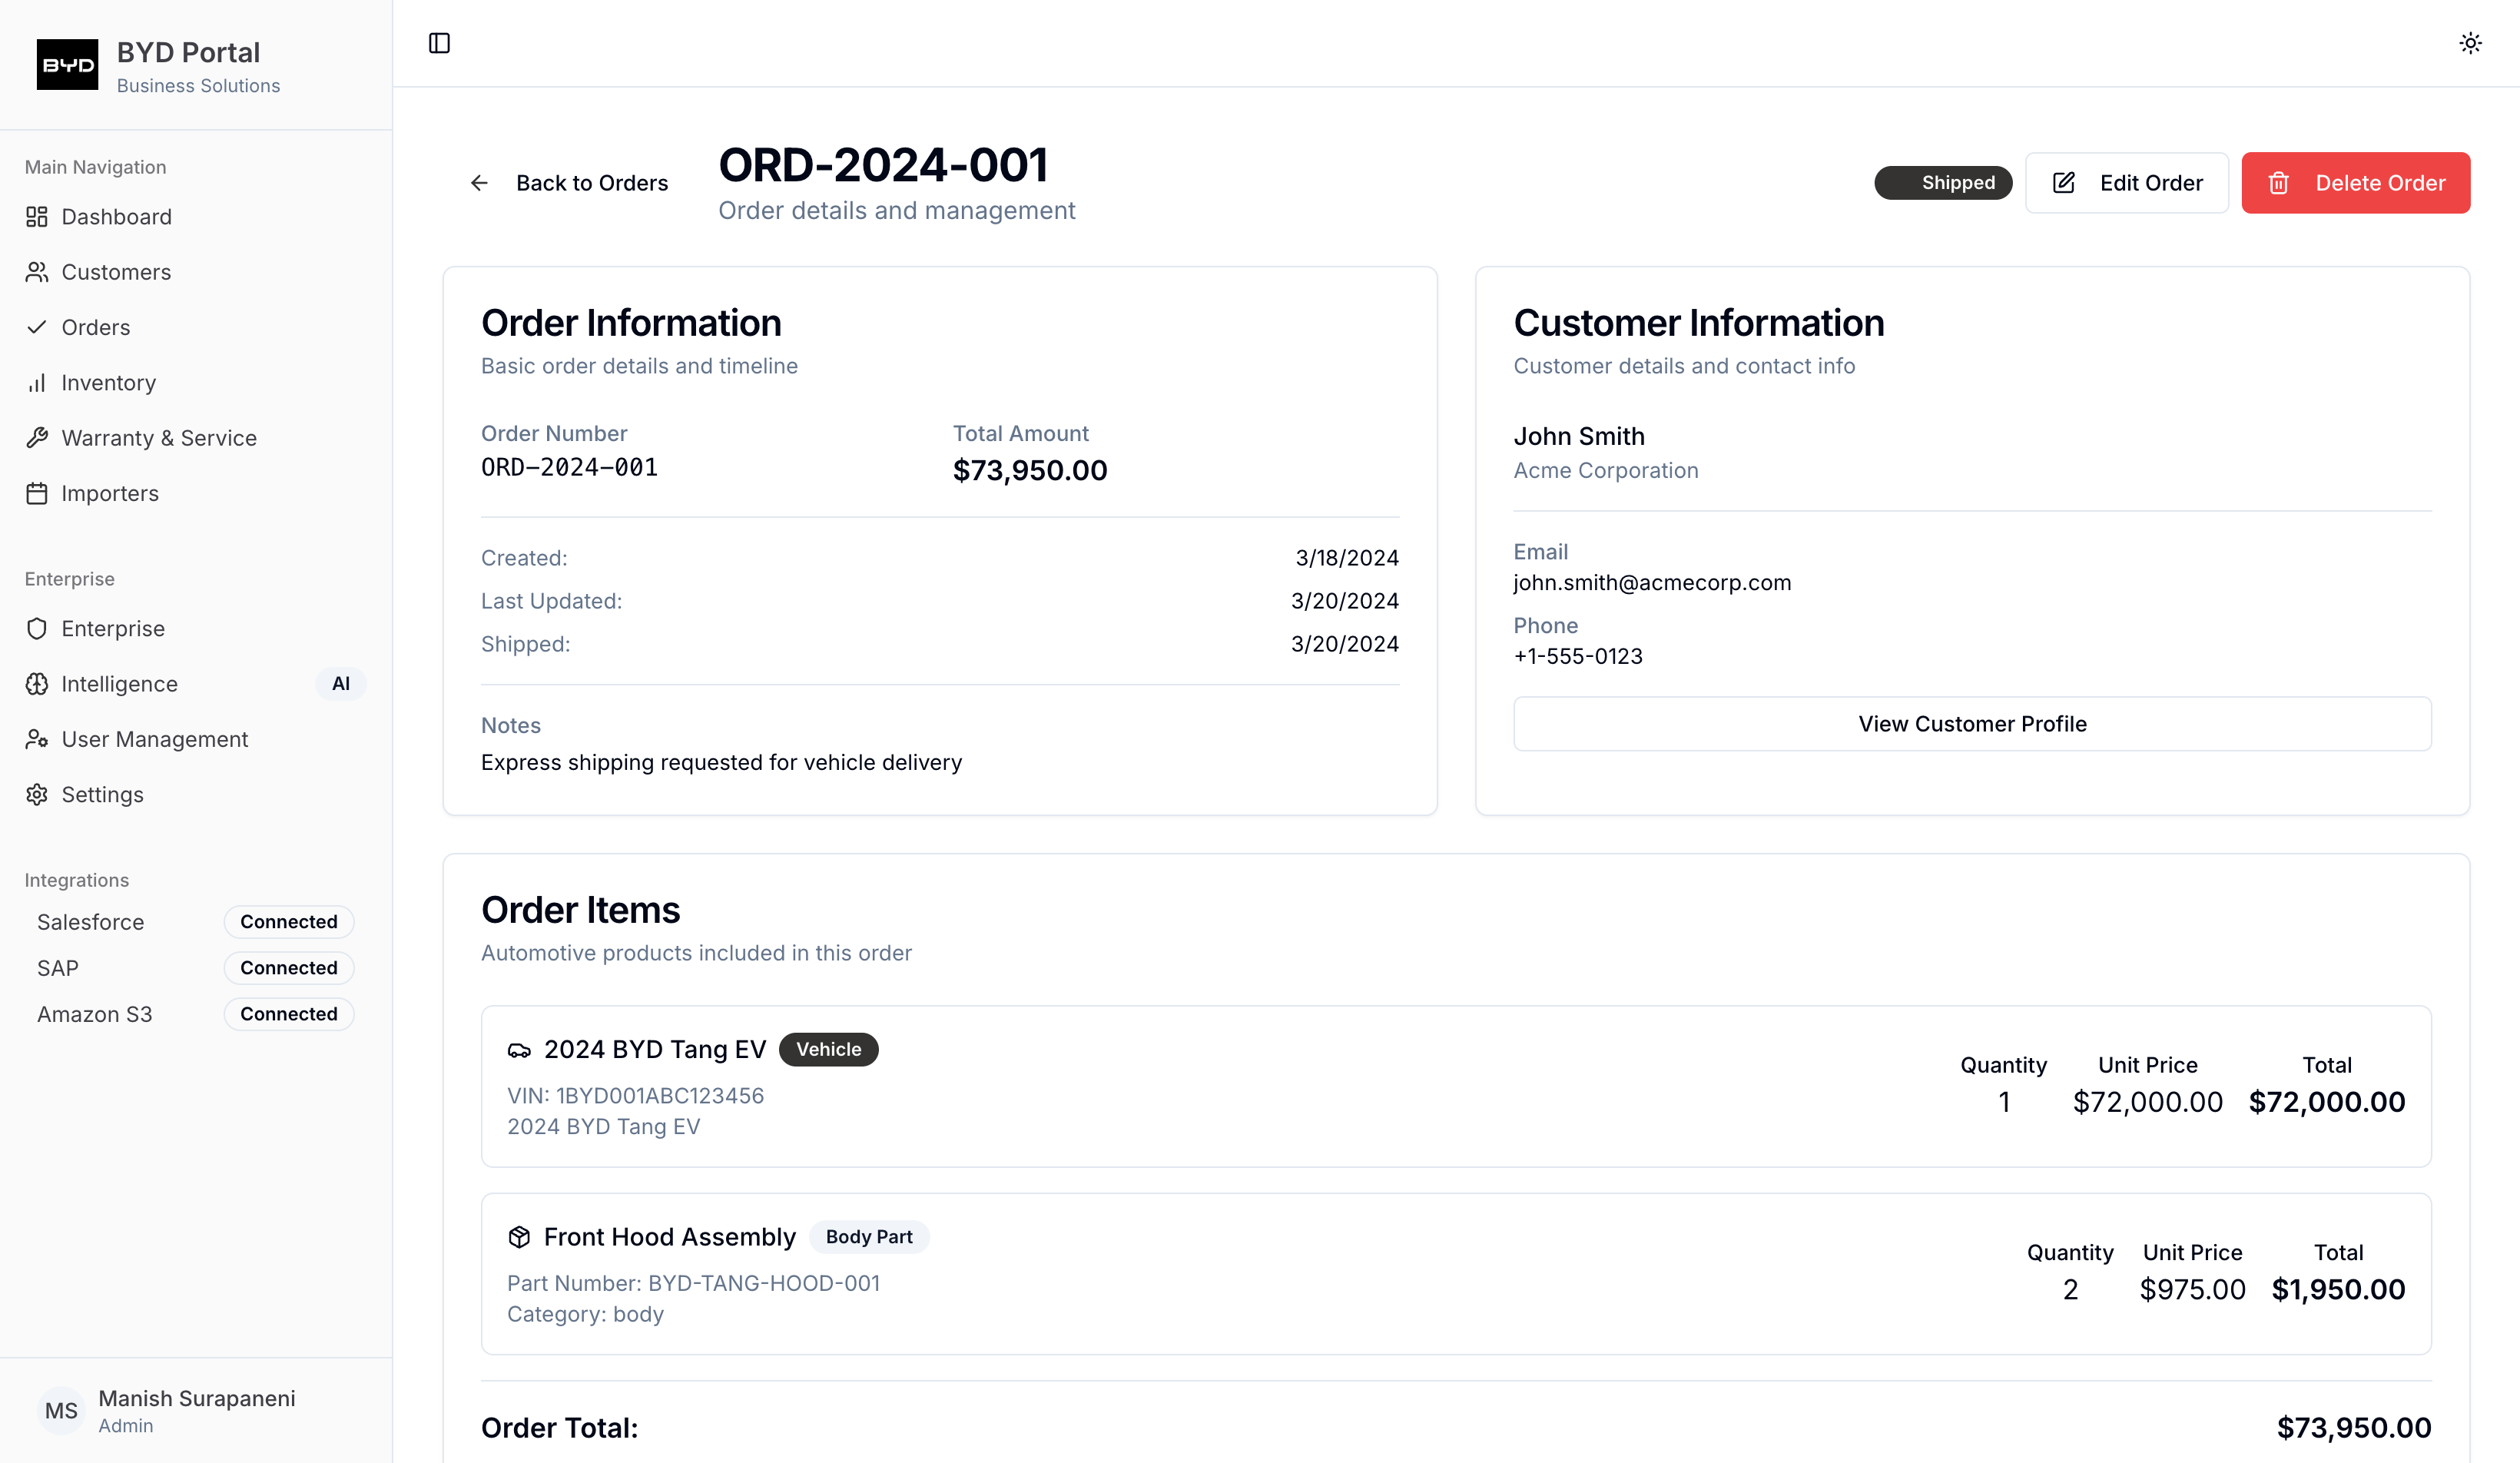Click the Settings gear icon
Image resolution: width=2520 pixels, height=1463 pixels.
[37, 794]
